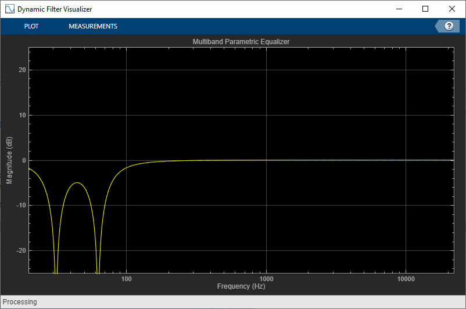The height and width of the screenshot is (309, 466).
Task: Click the curve peak between the notches
Action: coord(77,183)
